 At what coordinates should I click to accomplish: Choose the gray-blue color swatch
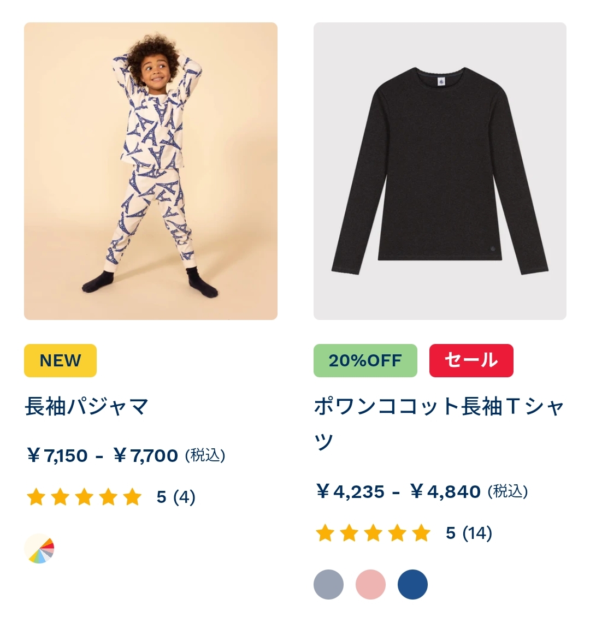click(329, 584)
